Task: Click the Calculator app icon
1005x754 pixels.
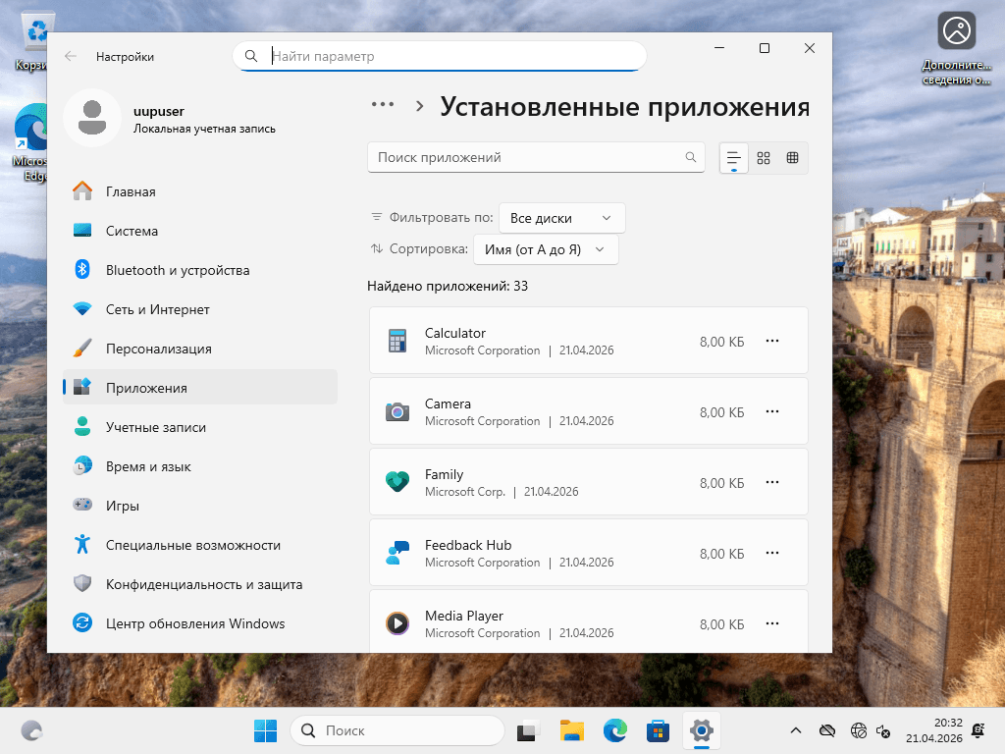Action: [x=397, y=341]
